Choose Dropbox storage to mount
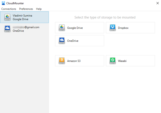The width and height of the screenshot is (161, 113). click(x=130, y=28)
